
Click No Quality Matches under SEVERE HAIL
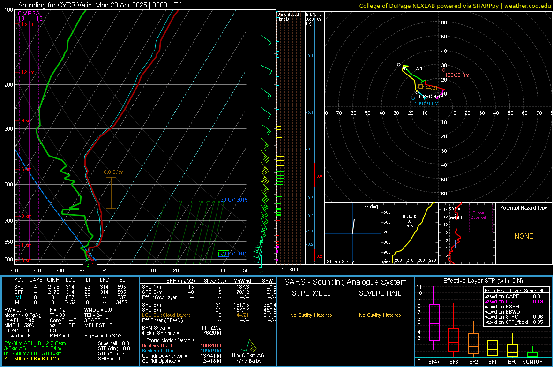coord(380,315)
